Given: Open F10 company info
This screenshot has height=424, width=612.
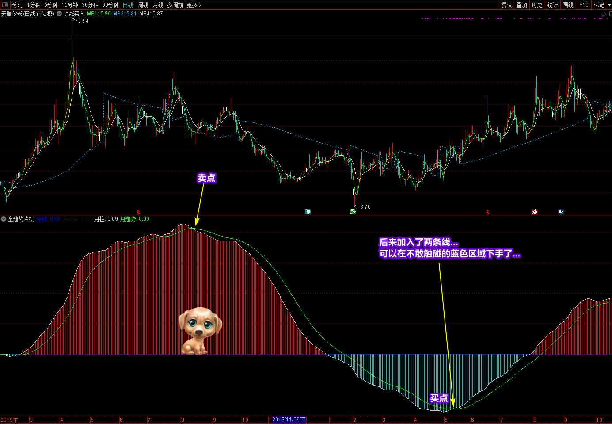Looking at the screenshot, I should coord(584,5).
